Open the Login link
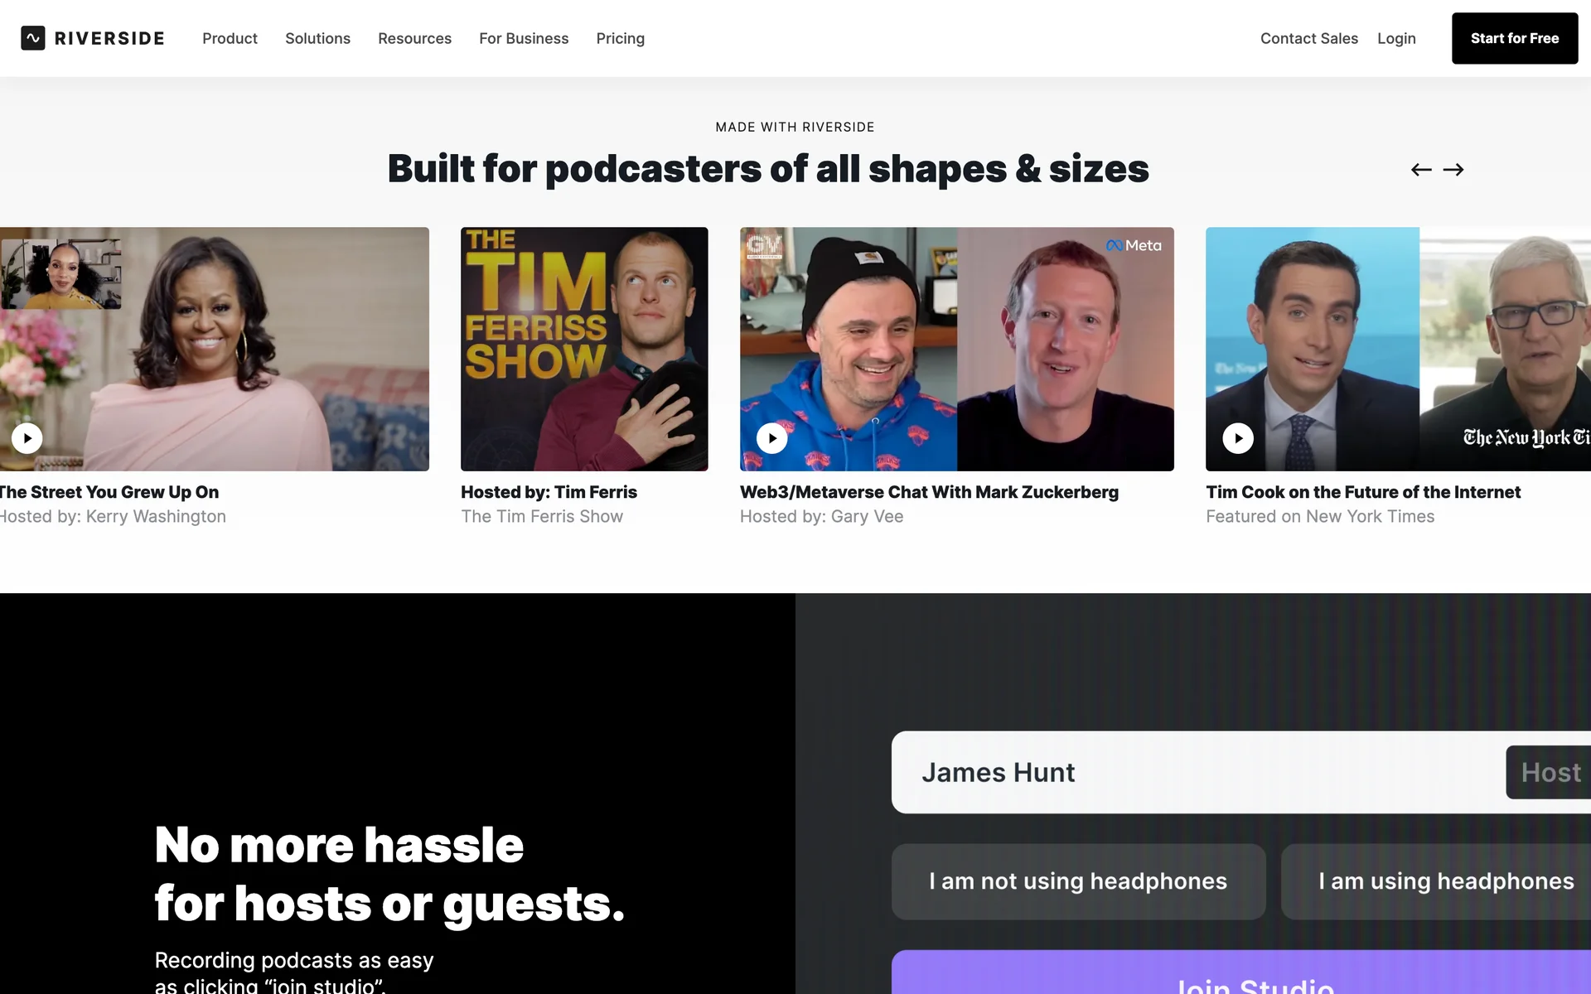The width and height of the screenshot is (1591, 994). pos(1396,38)
